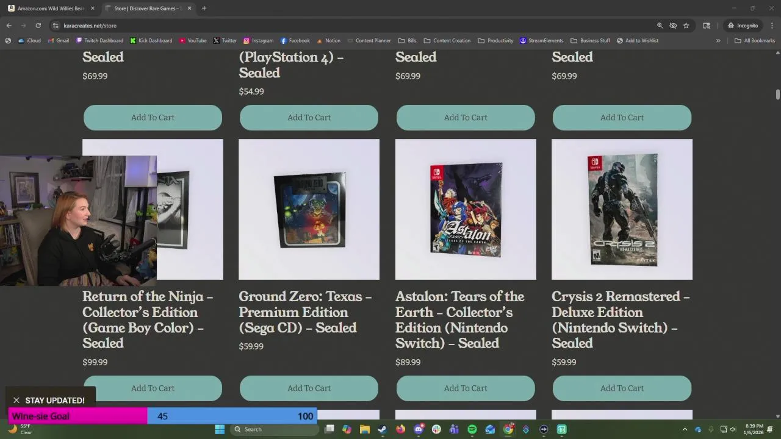Image resolution: width=781 pixels, height=439 pixels.
Task: Close the Store tab
Action: tap(189, 9)
